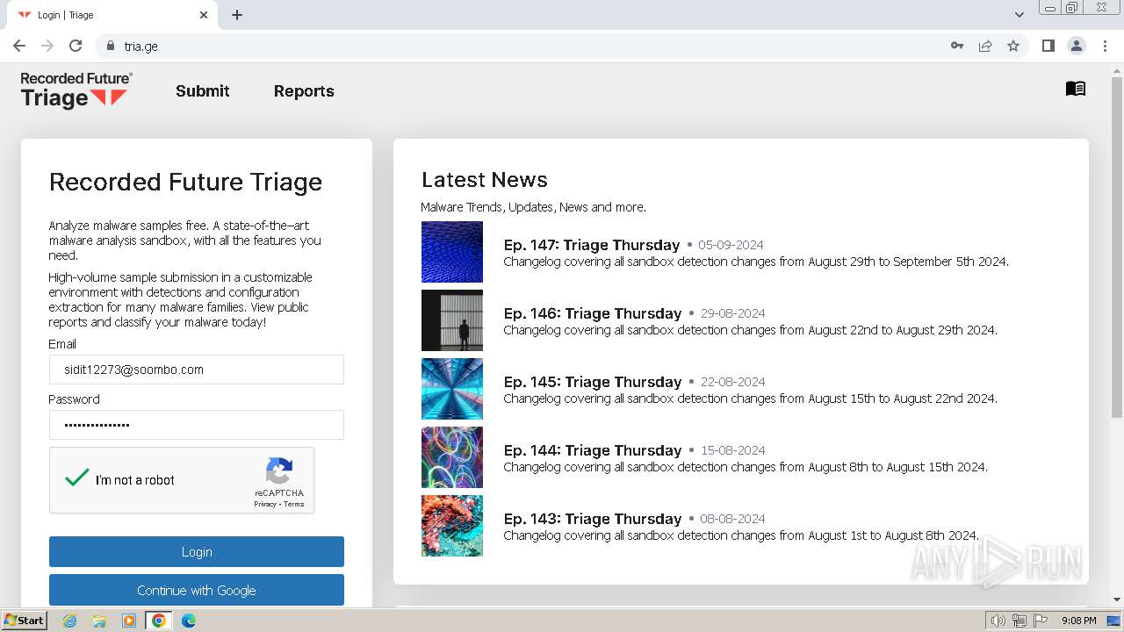Viewport: 1124px width, 632px height.
Task: Click the Ep. 146 silhouette thumbnail
Action: [452, 320]
